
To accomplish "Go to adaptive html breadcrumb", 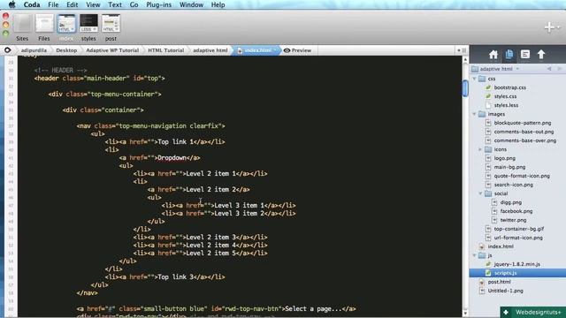I will click(210, 50).
